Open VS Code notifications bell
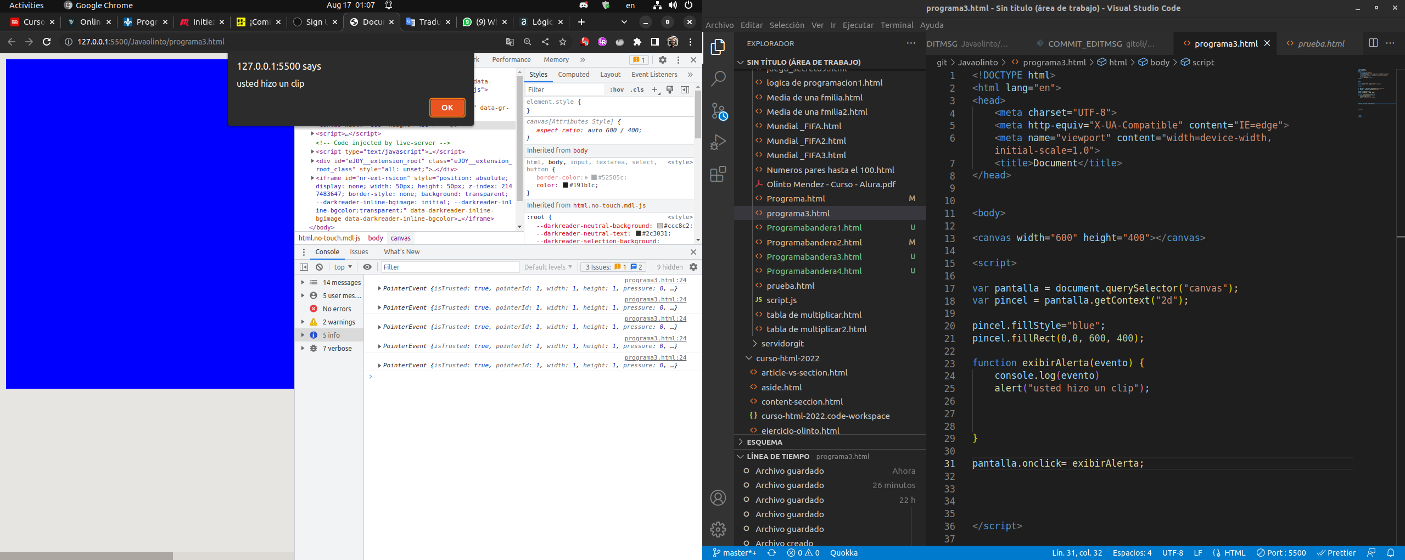This screenshot has height=560, width=1405. click(x=1391, y=553)
